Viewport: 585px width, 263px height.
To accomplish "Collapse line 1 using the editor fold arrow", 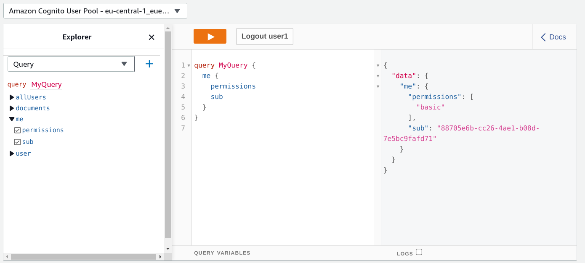I will (189, 65).
